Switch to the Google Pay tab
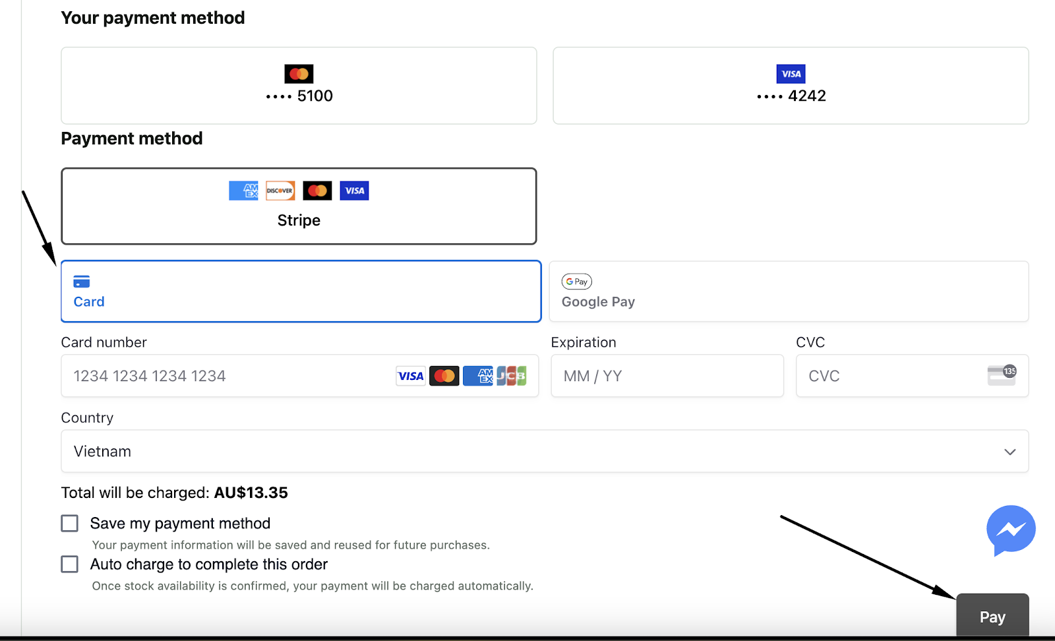Screen dimensions: 1055x641 point(789,291)
